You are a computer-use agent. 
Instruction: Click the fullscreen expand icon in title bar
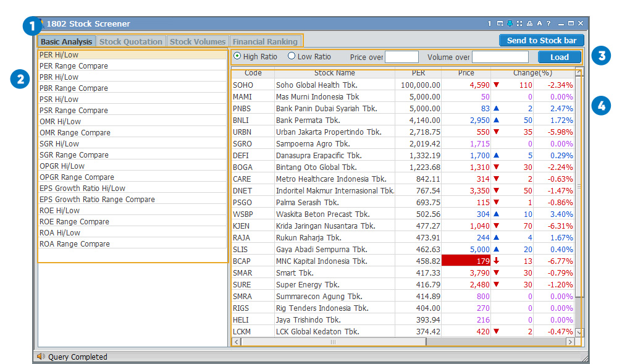tap(519, 23)
